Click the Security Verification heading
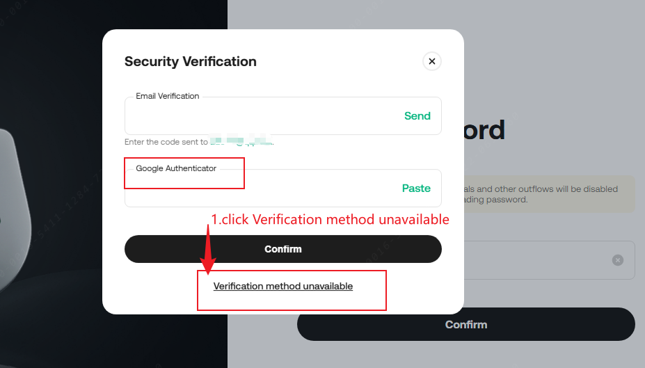This screenshot has height=368, width=645. pos(190,61)
